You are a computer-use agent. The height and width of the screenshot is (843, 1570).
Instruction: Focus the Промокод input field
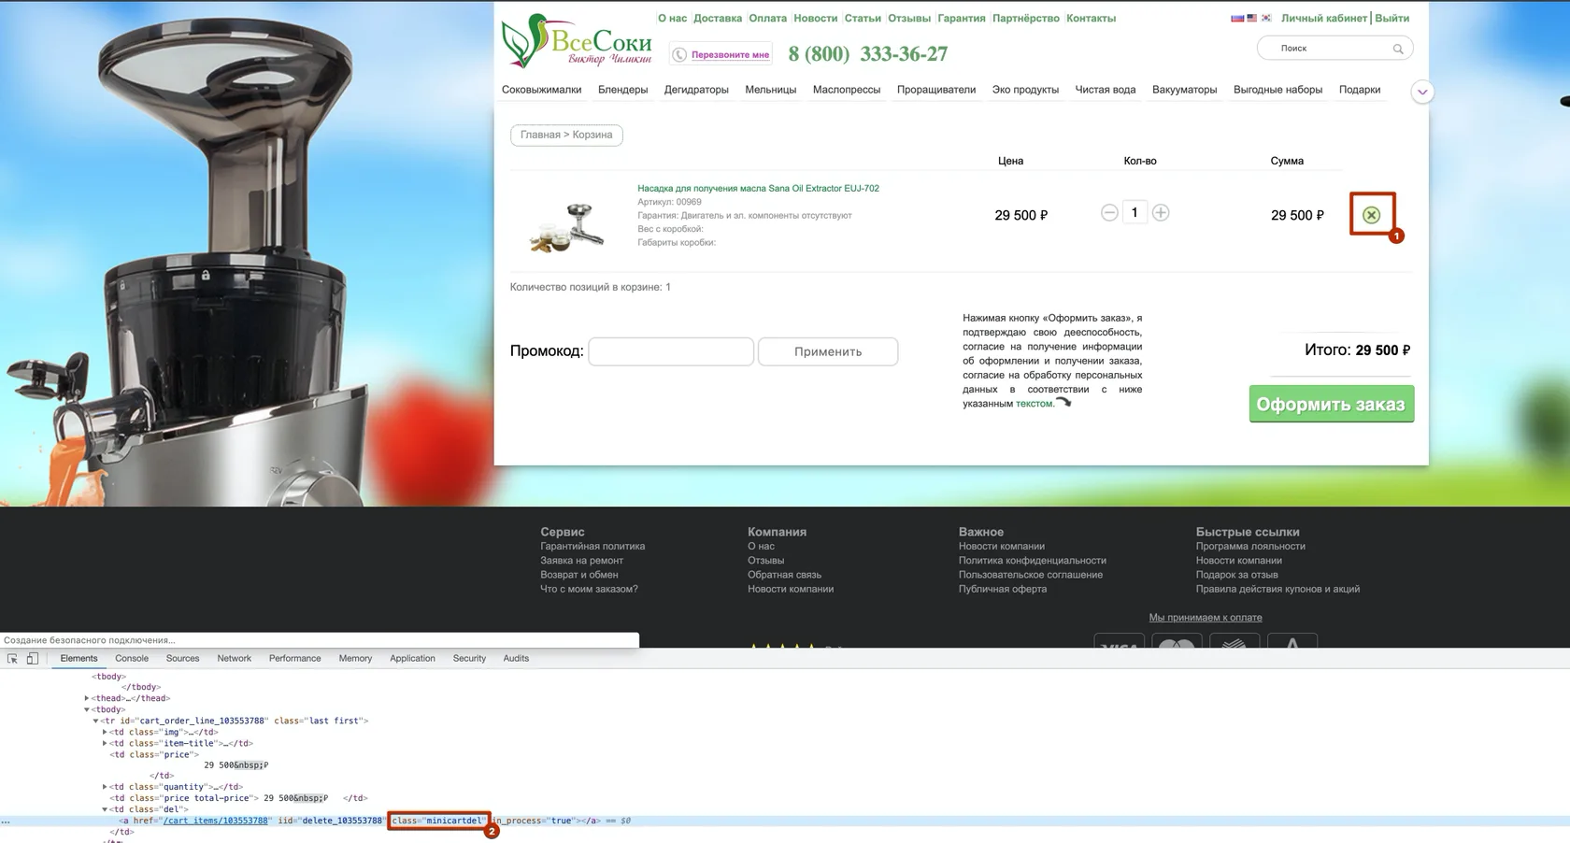671,351
